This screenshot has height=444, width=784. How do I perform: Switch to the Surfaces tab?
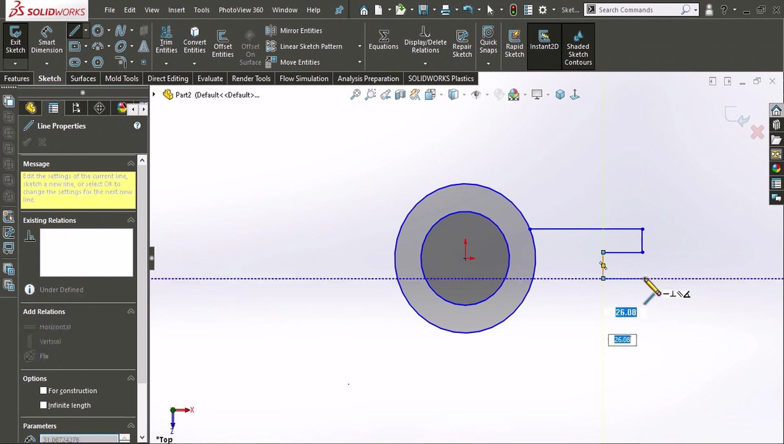83,78
